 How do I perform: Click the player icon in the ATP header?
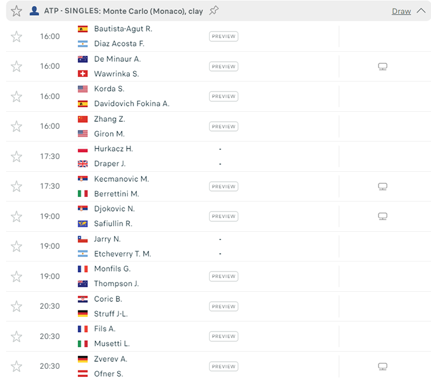coord(34,11)
